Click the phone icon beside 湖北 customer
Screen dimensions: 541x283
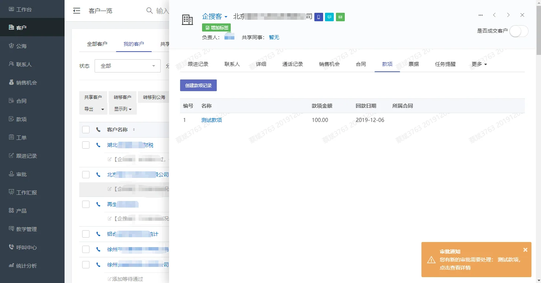[98, 145]
